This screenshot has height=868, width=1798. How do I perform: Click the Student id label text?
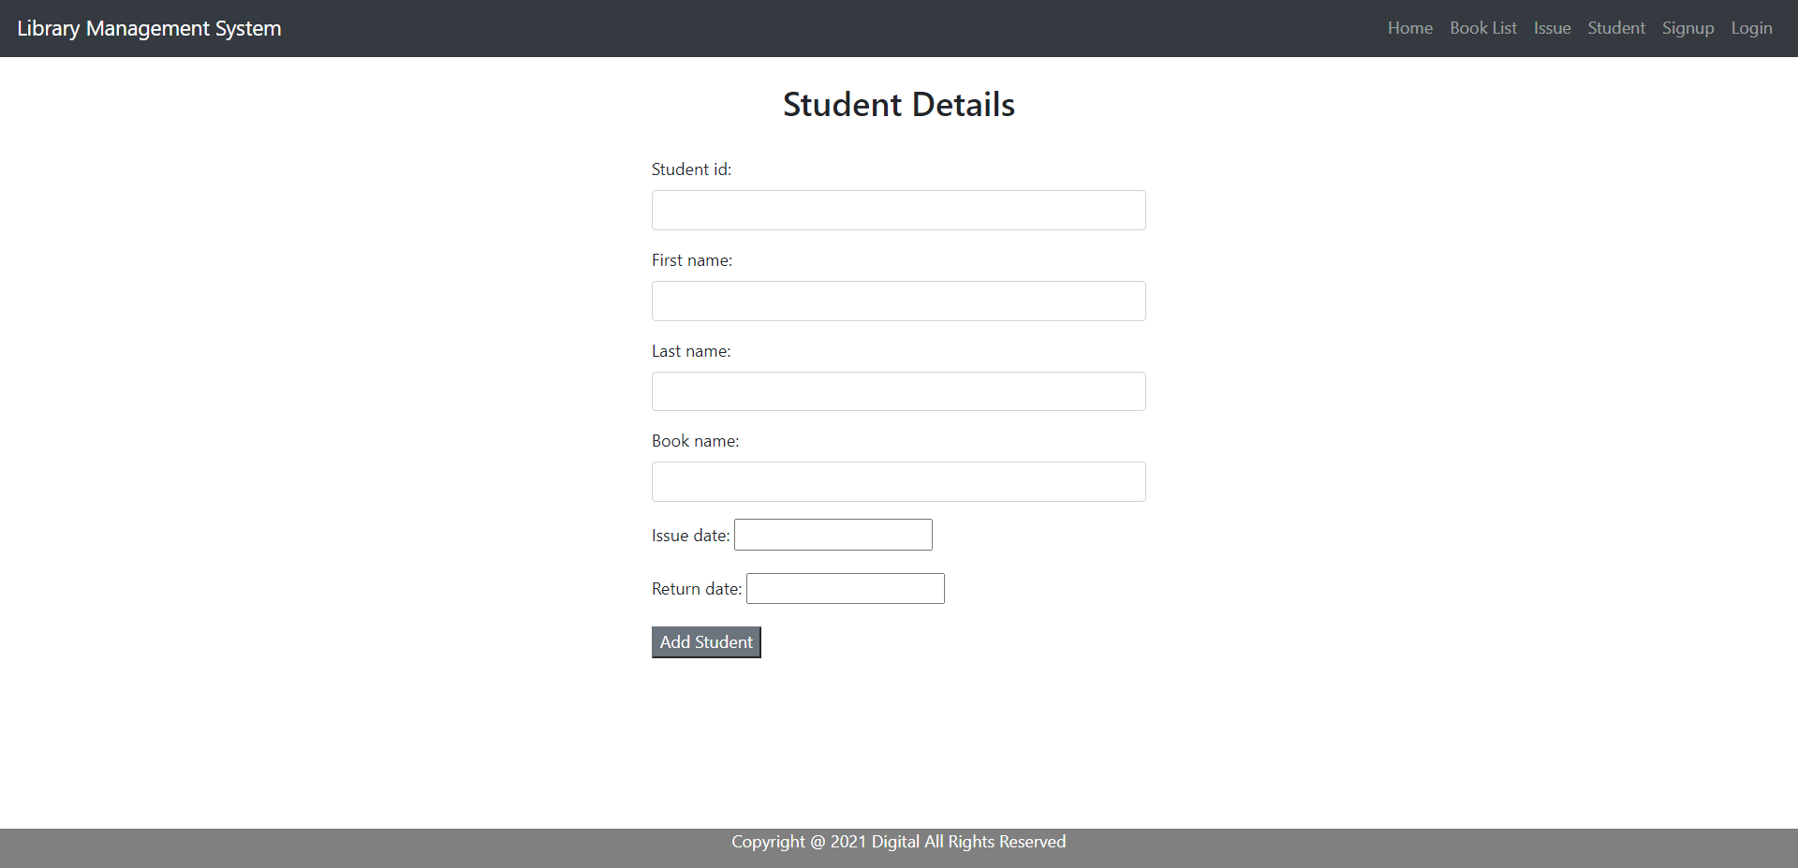[x=690, y=169]
